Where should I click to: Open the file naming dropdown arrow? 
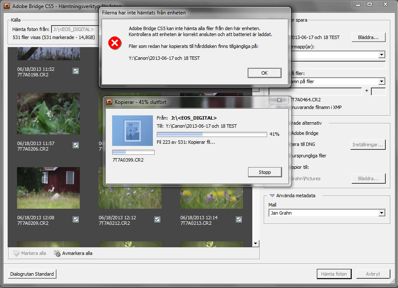click(381, 81)
